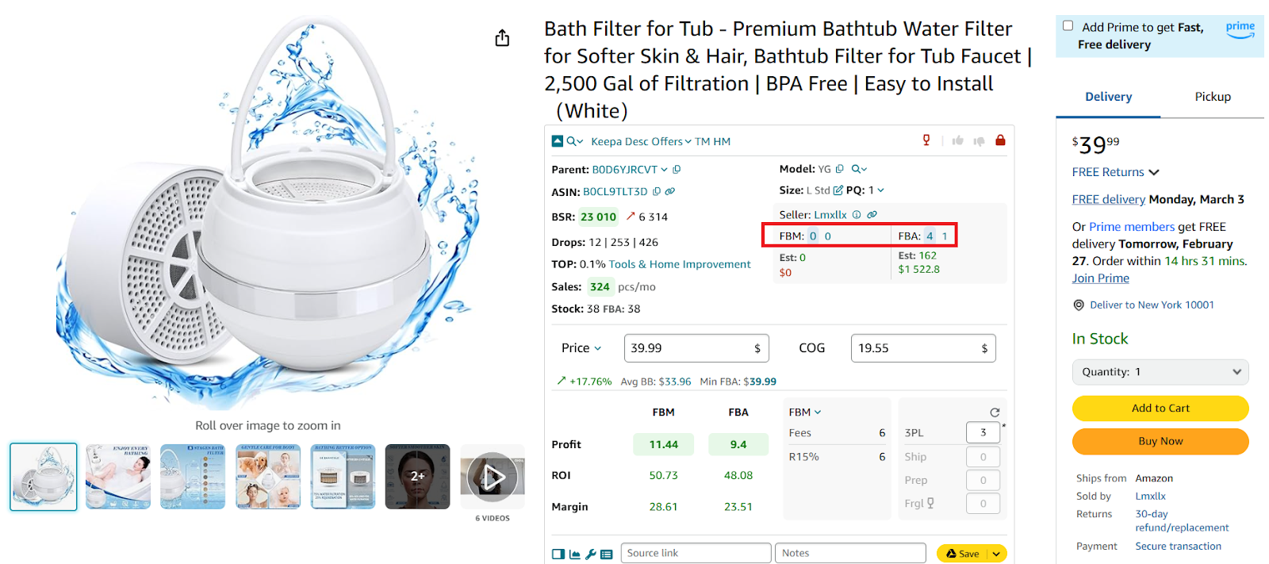
Task: Click the Source link input field
Action: pyautogui.click(x=696, y=553)
